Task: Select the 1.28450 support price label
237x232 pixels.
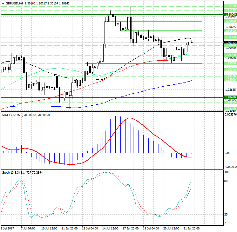Action: (x=230, y=97)
